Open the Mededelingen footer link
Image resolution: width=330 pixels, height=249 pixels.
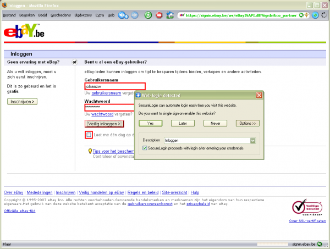(40, 192)
